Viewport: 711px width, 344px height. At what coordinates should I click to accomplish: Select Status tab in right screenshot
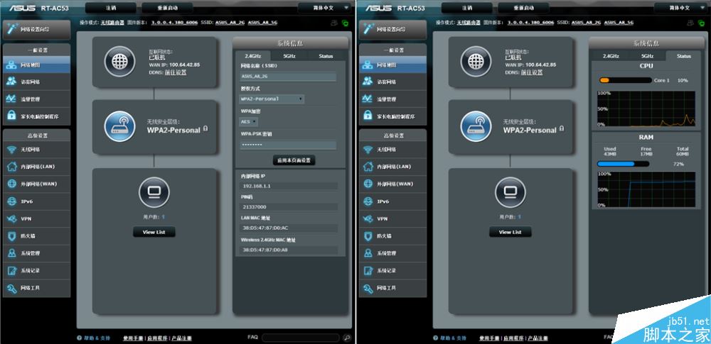684,56
